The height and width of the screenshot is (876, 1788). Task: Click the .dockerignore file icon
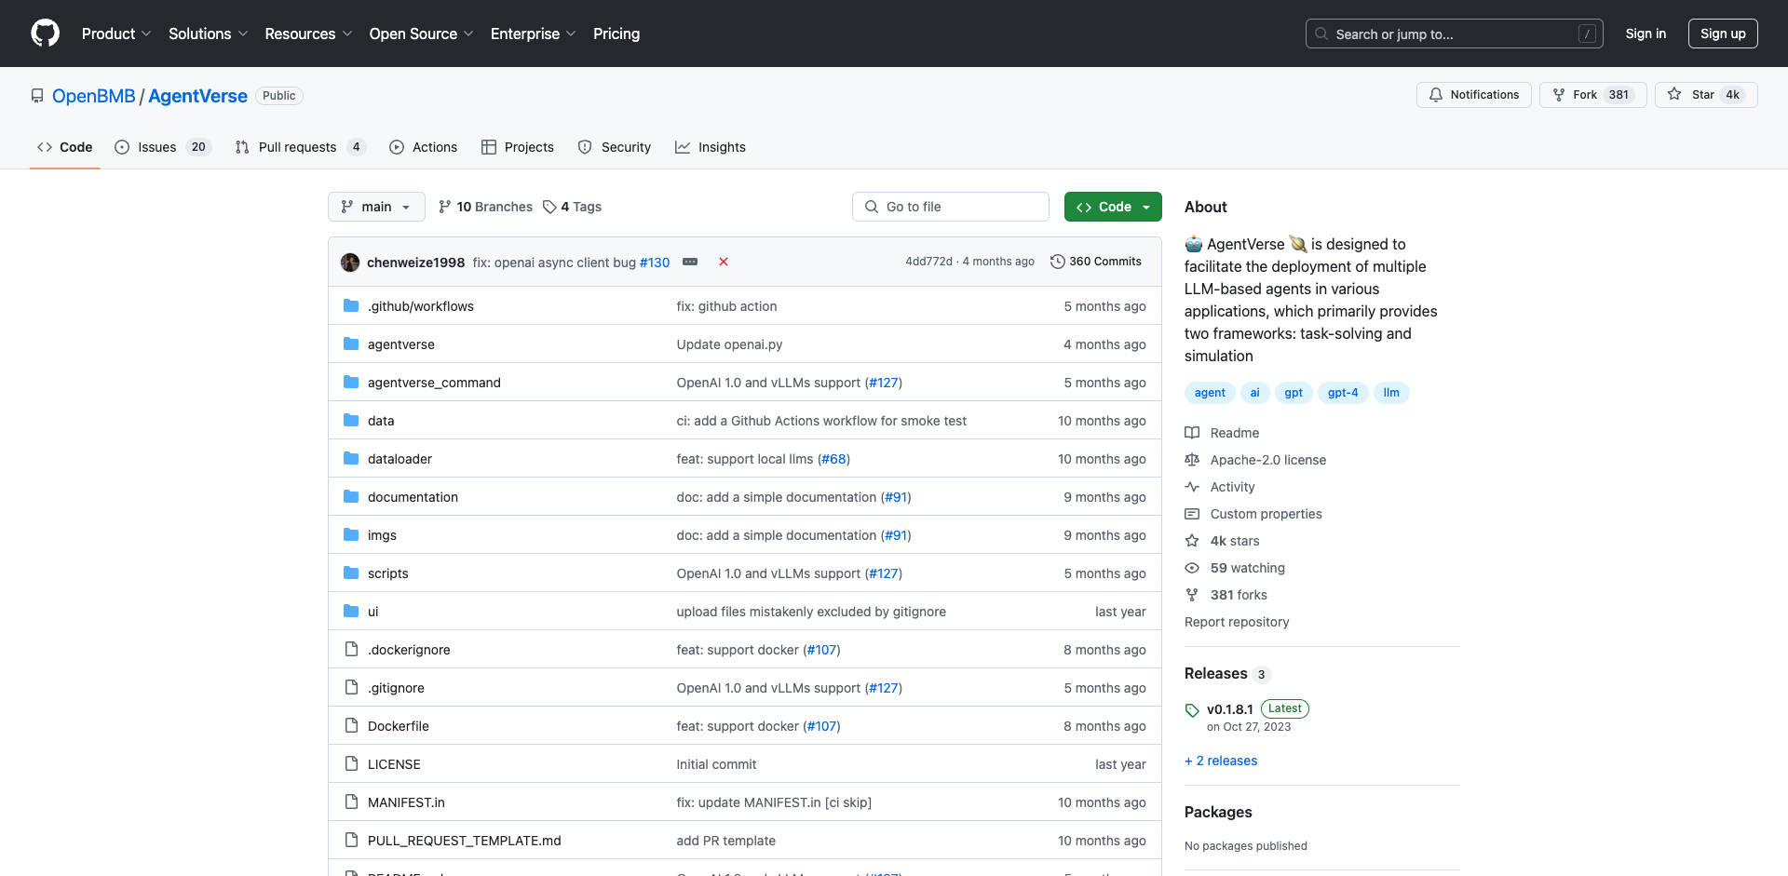coord(351,649)
